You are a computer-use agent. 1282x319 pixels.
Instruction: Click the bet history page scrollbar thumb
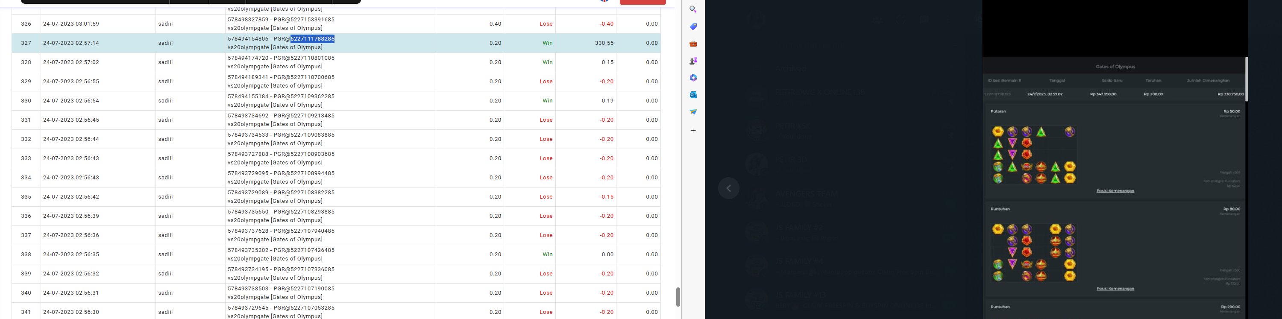pos(678,297)
